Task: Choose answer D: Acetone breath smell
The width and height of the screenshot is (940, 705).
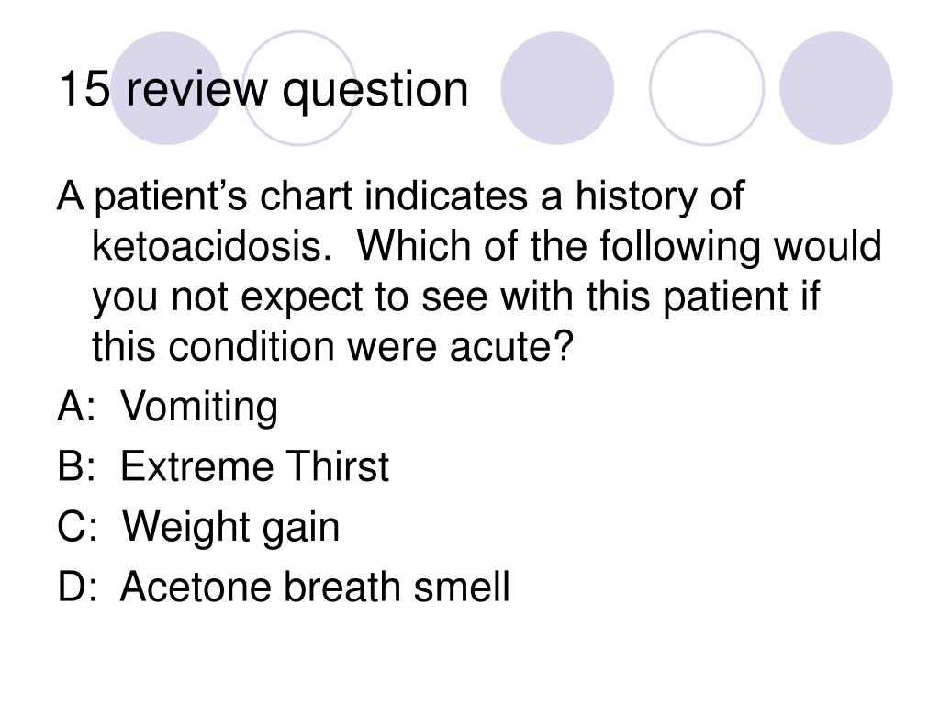Action: (284, 587)
